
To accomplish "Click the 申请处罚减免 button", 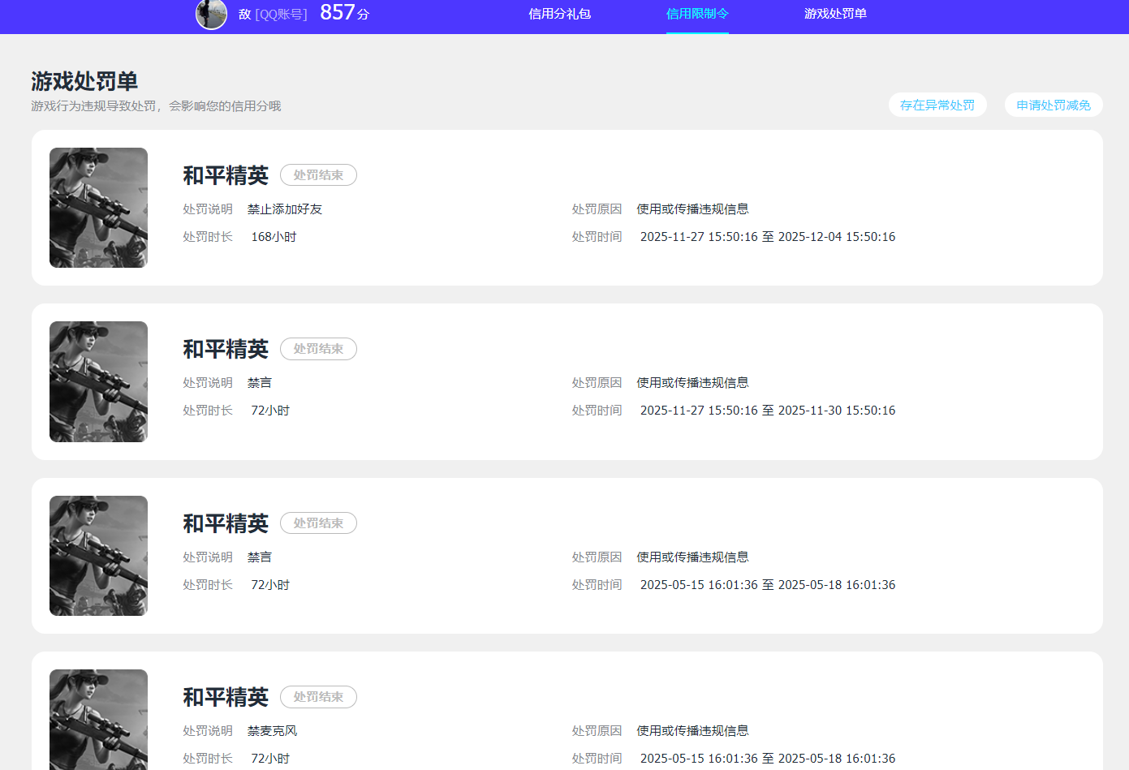I will 1053,105.
